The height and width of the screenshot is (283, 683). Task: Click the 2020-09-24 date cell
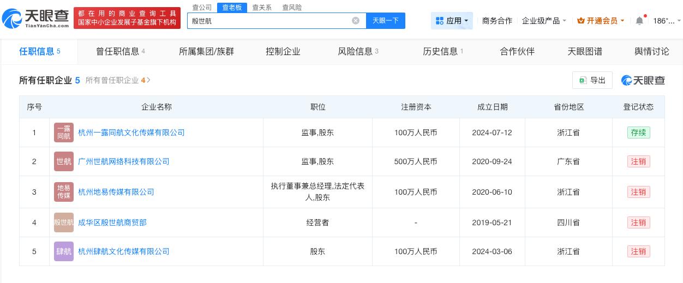pyautogui.click(x=492, y=161)
